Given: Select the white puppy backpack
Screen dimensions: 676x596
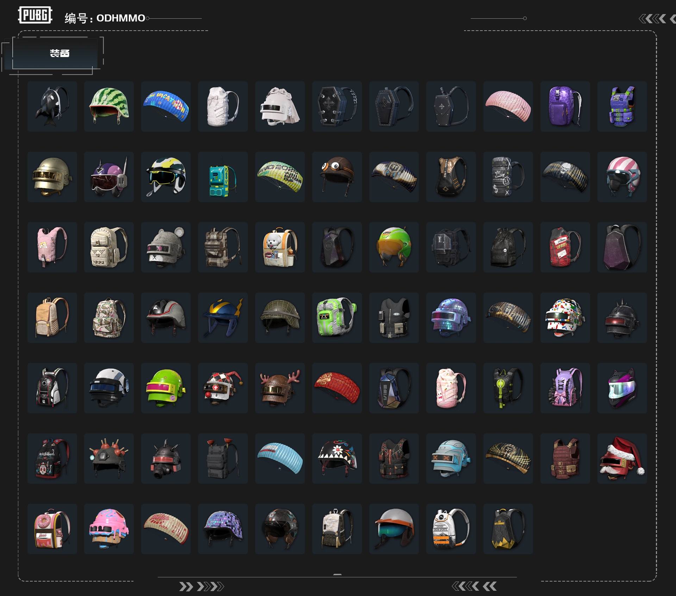Looking at the screenshot, I should pos(280,247).
